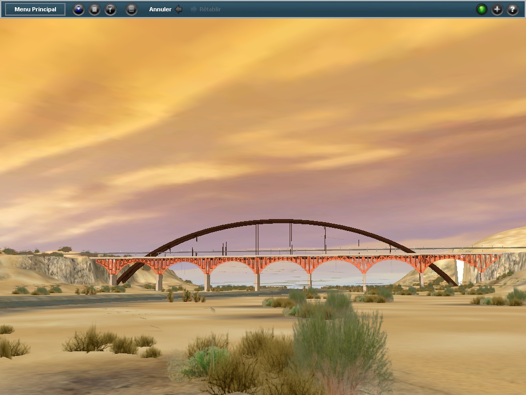Image resolution: width=526 pixels, height=395 pixels.
Task: Click Rétablir to redo action
Action: [x=205, y=9]
